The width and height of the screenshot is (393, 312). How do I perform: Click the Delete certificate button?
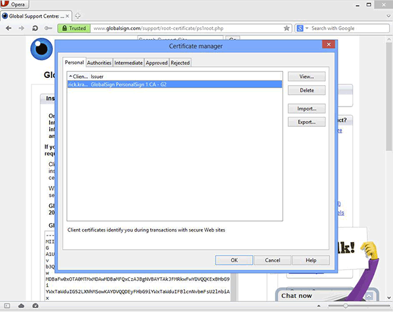click(x=307, y=90)
